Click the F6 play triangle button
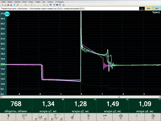 point(89,117)
